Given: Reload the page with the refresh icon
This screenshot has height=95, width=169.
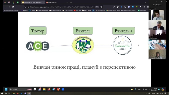Looking at the screenshot, I should pyautogui.click(x=13, y=7).
